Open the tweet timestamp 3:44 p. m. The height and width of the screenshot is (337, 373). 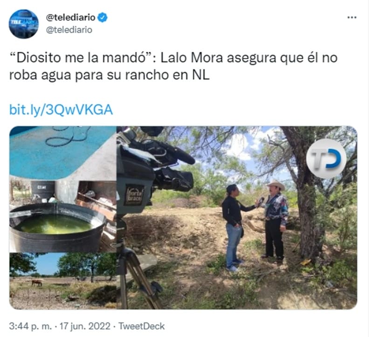click(x=30, y=326)
